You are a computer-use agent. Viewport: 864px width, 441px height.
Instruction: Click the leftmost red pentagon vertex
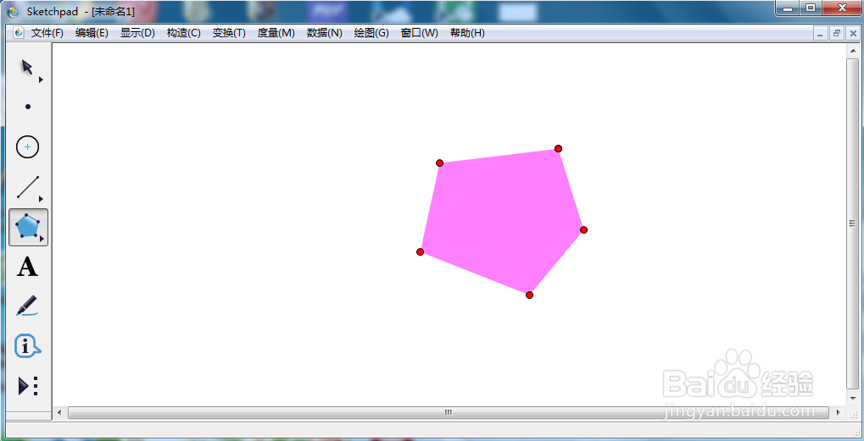421,252
